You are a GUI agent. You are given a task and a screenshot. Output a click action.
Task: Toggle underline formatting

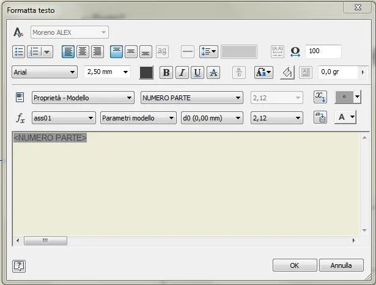(x=197, y=72)
